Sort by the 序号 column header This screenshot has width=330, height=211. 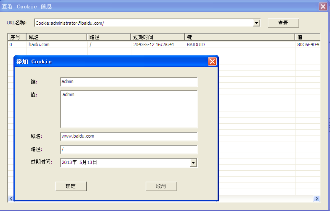coord(17,37)
